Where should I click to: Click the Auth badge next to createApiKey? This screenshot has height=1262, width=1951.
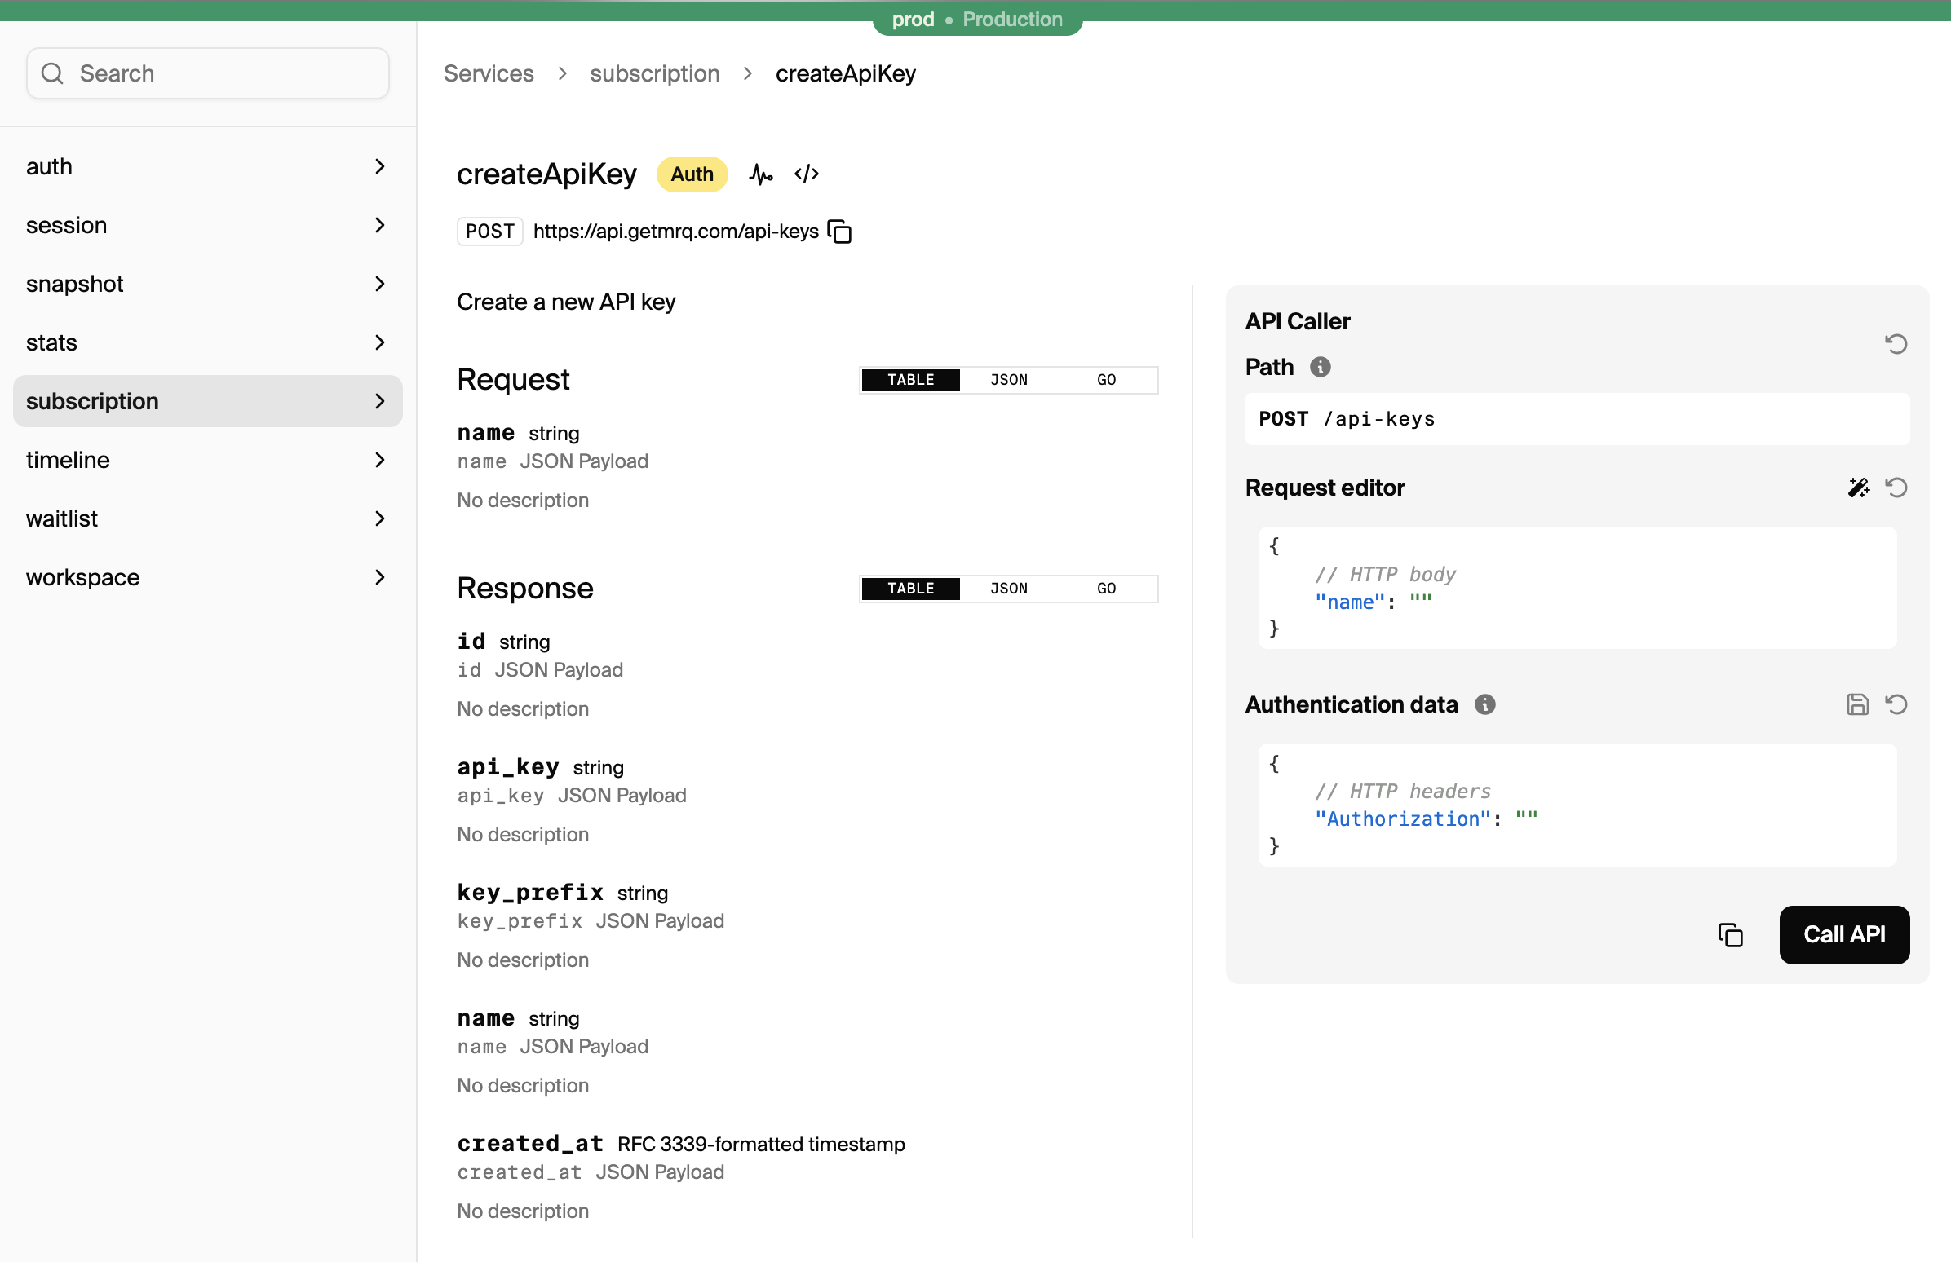[x=692, y=174]
